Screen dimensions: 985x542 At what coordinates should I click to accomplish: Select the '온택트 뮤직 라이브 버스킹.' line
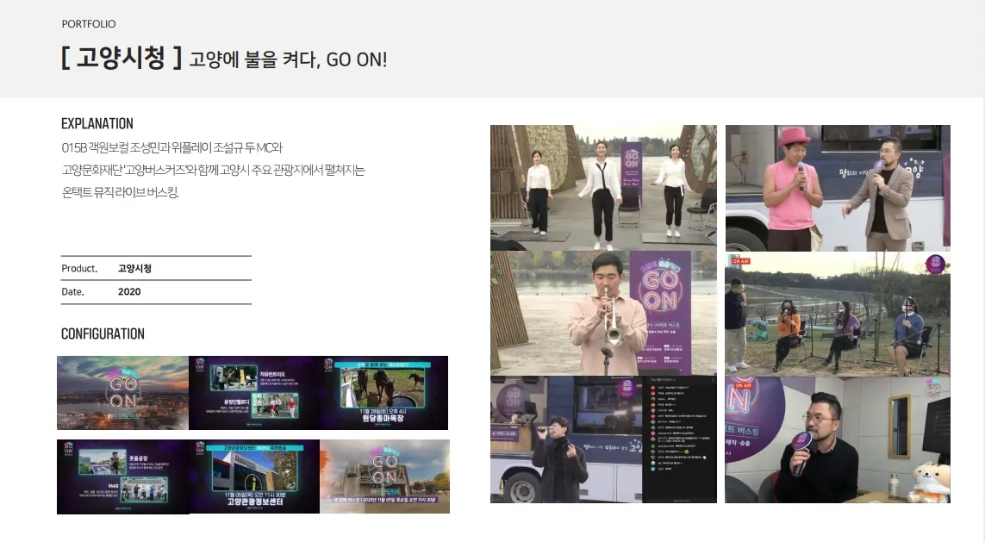tap(120, 192)
